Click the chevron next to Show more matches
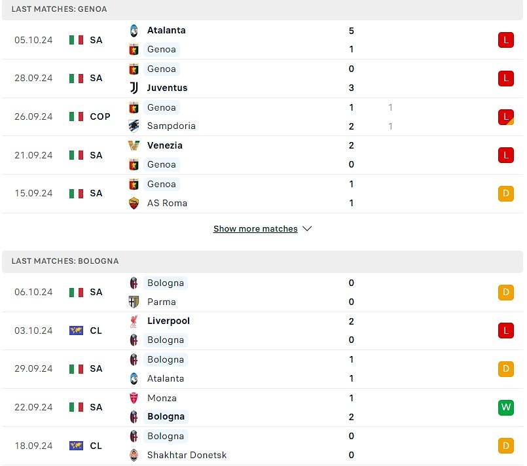The height and width of the screenshot is (466, 527). tap(308, 229)
